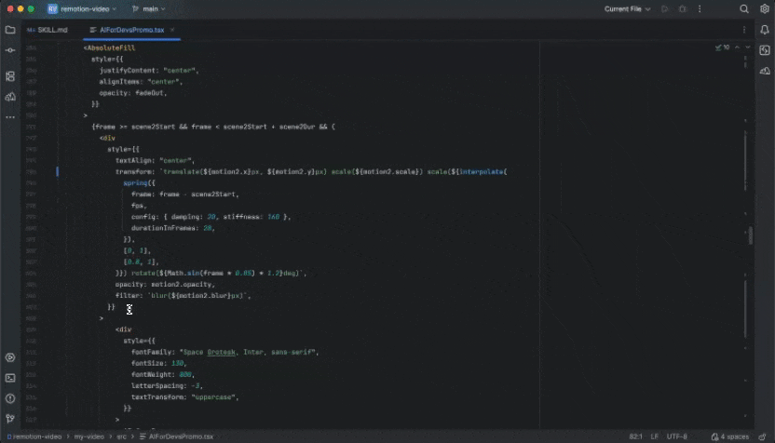Open the Notifications bell panel
This screenshot has height=443, width=775.
tap(764, 30)
